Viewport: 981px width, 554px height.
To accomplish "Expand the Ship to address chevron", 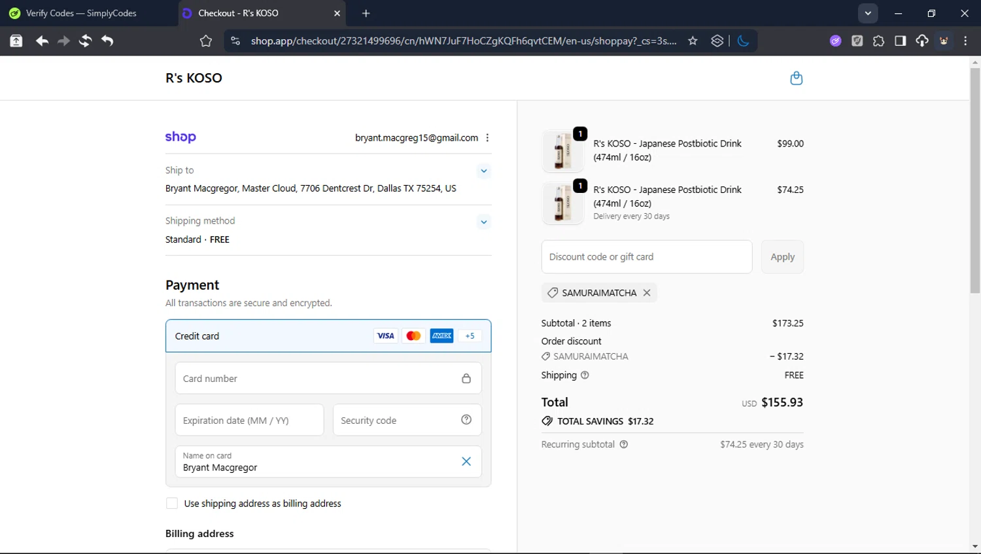I will [484, 171].
